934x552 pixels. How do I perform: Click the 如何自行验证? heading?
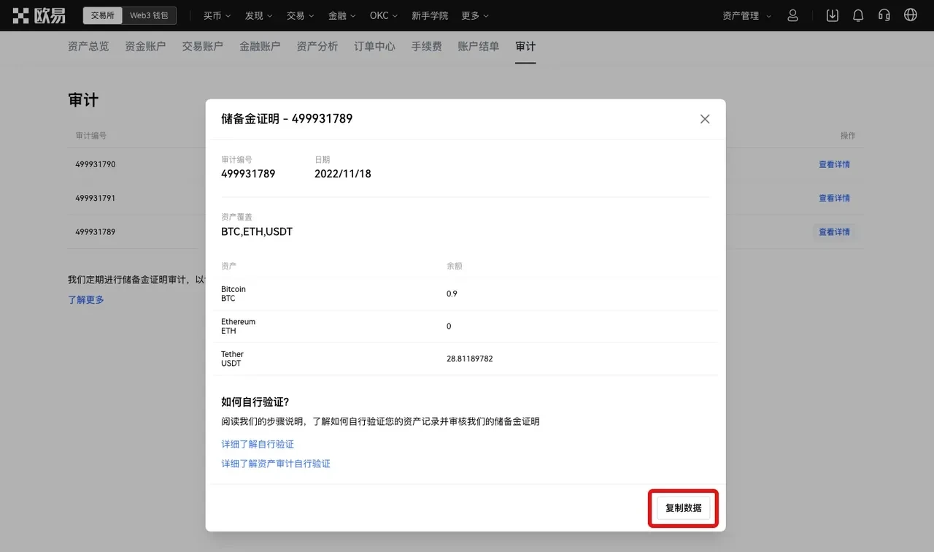255,402
